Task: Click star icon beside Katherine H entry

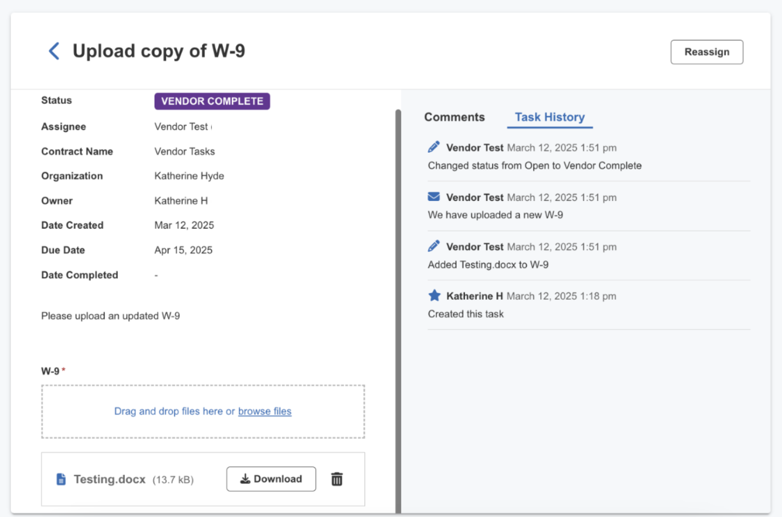Action: pos(434,295)
